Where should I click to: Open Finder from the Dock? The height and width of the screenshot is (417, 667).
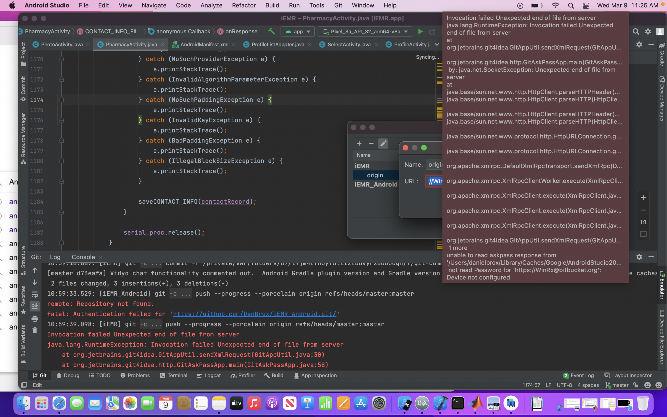pos(24,403)
